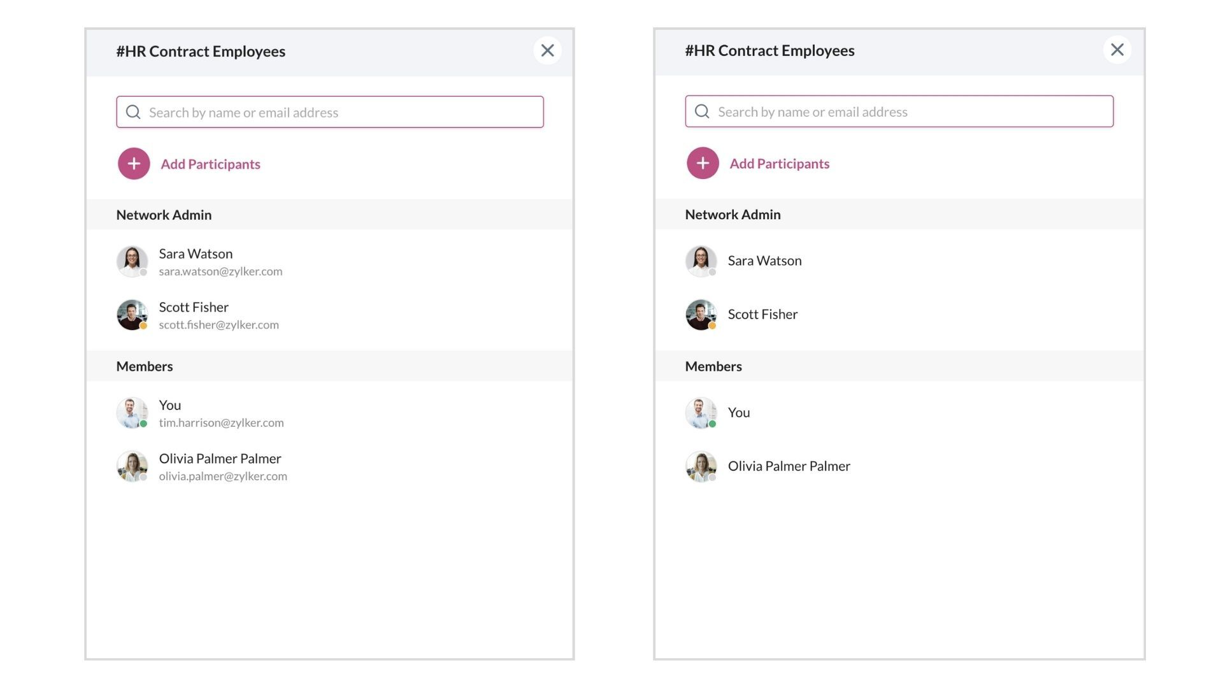This screenshot has height=688, width=1223.
Task: Click Scott Fisher's avatar in right panel
Action: tap(701, 315)
